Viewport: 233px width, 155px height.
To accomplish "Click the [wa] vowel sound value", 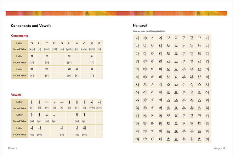I will (x=32, y=135).
